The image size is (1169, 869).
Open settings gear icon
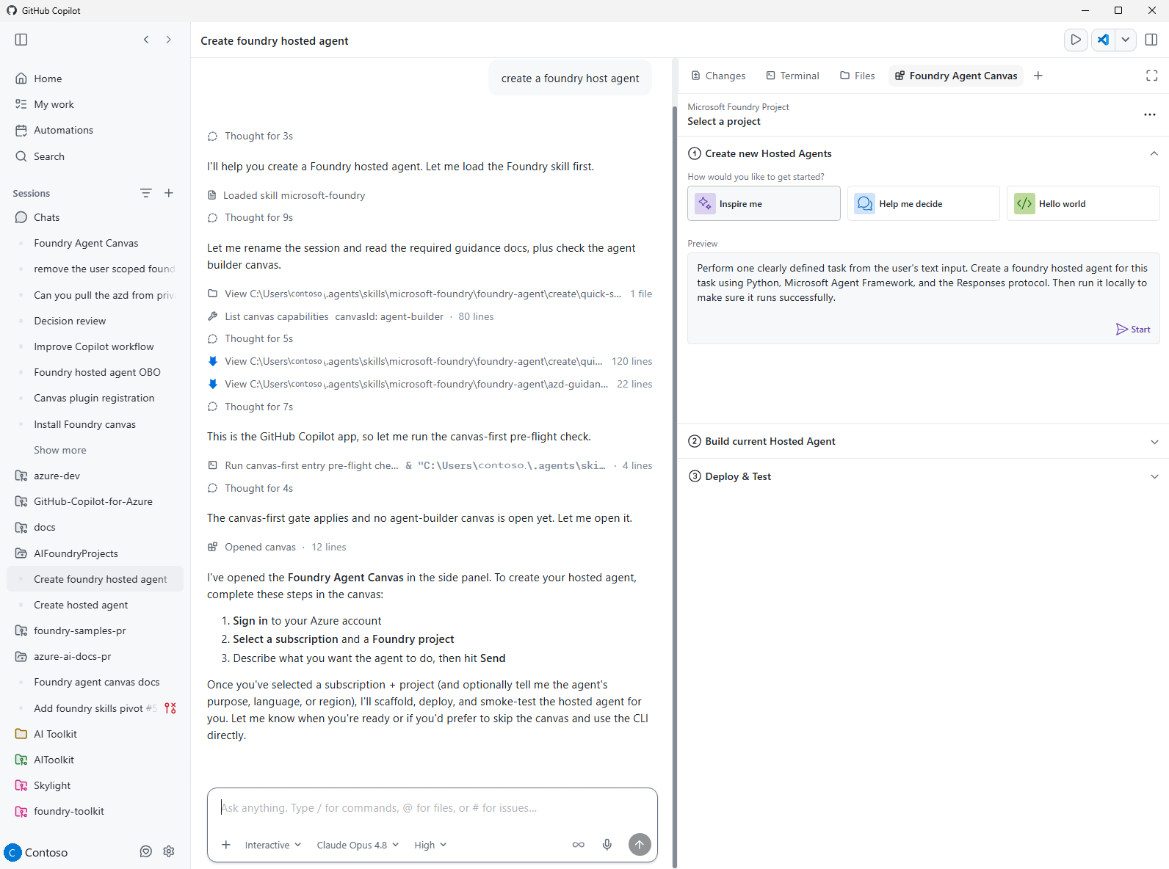[169, 851]
